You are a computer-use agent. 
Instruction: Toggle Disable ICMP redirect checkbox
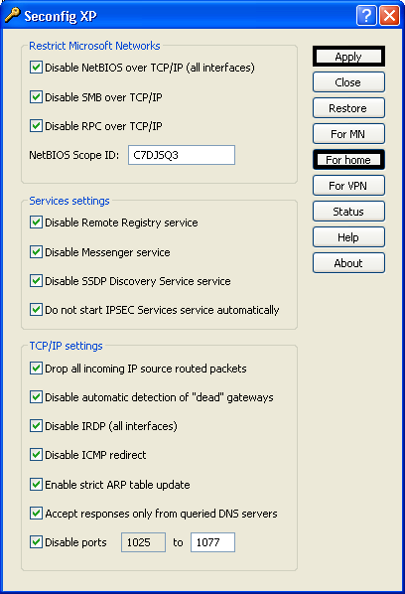[36, 455]
